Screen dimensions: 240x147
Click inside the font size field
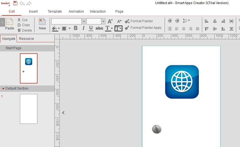(x=94, y=21)
